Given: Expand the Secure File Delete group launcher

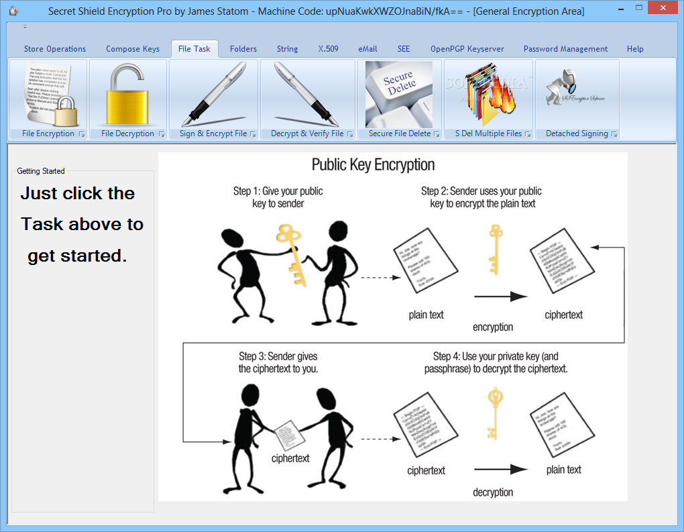Looking at the screenshot, I should [437, 134].
